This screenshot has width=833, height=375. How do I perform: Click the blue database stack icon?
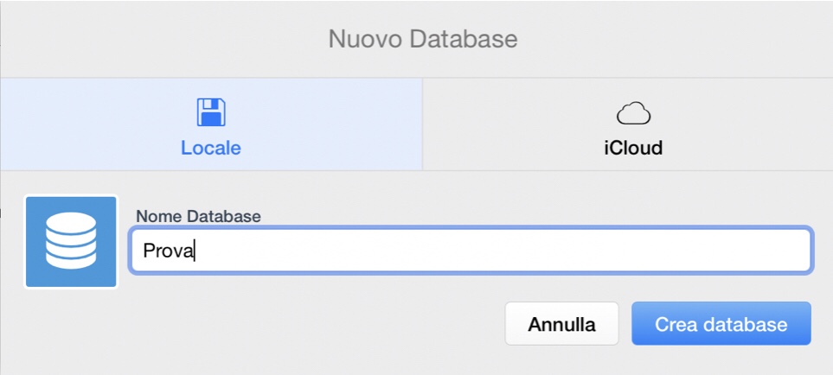pyautogui.click(x=71, y=241)
